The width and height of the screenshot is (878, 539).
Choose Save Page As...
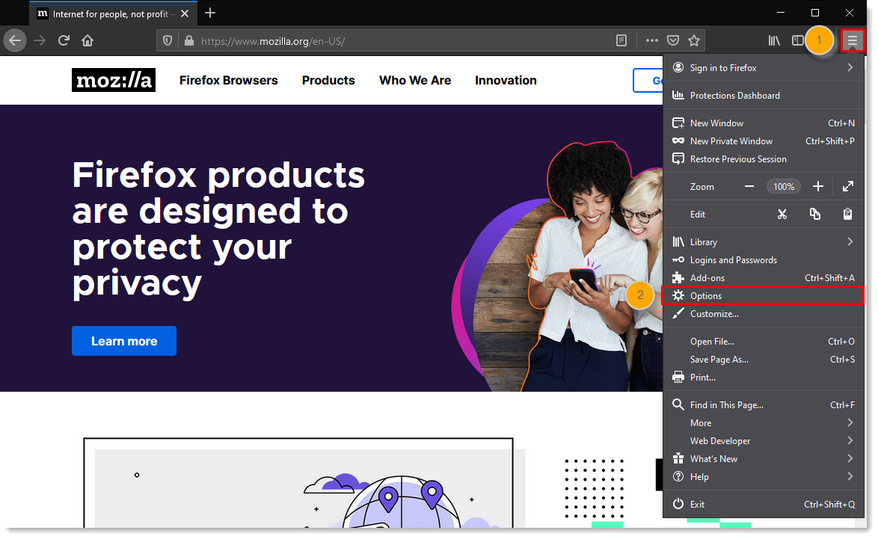[x=764, y=360]
